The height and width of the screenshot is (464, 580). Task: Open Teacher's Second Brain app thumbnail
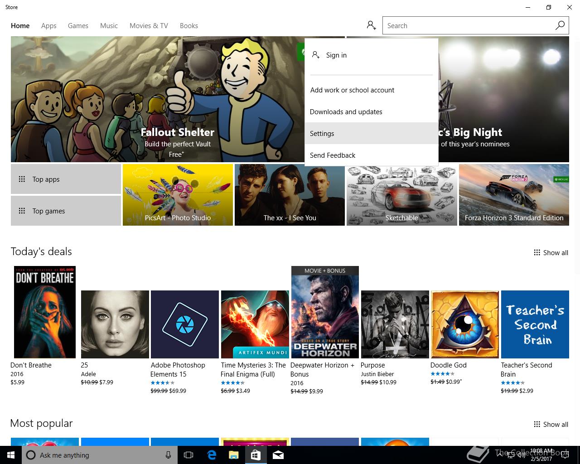(x=535, y=324)
